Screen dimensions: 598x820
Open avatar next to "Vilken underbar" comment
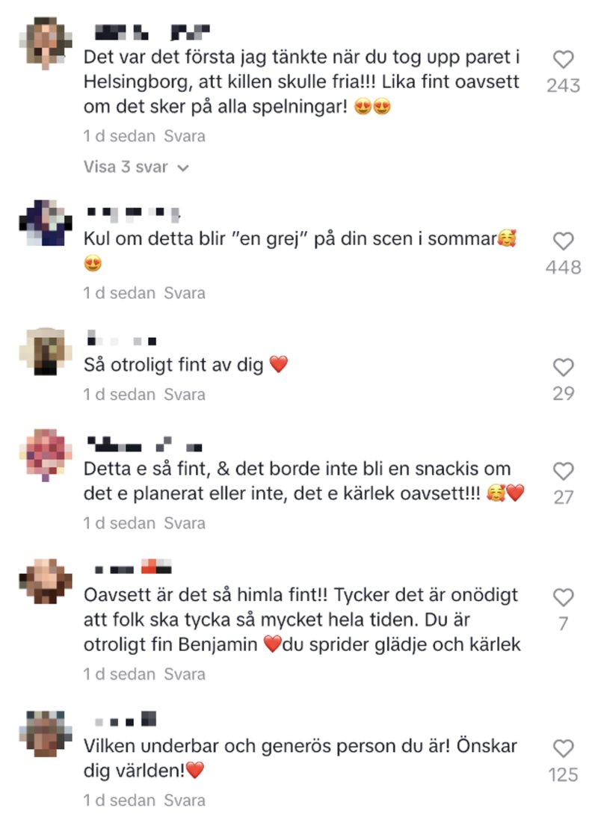(46, 734)
